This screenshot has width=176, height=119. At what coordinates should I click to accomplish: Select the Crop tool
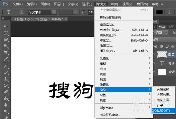point(6,52)
